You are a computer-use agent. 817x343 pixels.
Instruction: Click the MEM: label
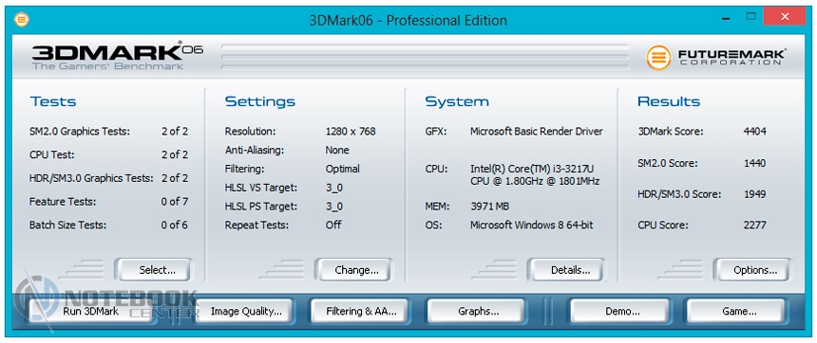pyautogui.click(x=437, y=207)
